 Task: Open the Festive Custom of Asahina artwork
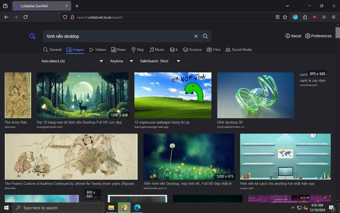click(x=71, y=157)
